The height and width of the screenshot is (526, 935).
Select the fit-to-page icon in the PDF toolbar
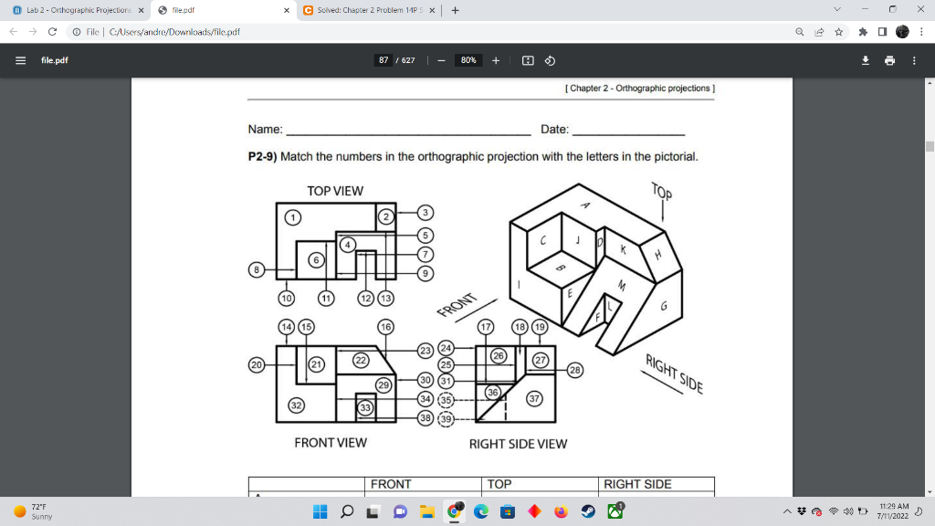[x=527, y=60]
